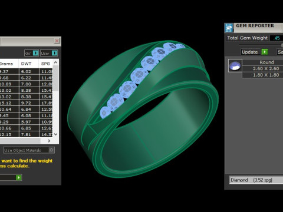Close the metal weight panel
This screenshot has width=283, height=212.
57,41
